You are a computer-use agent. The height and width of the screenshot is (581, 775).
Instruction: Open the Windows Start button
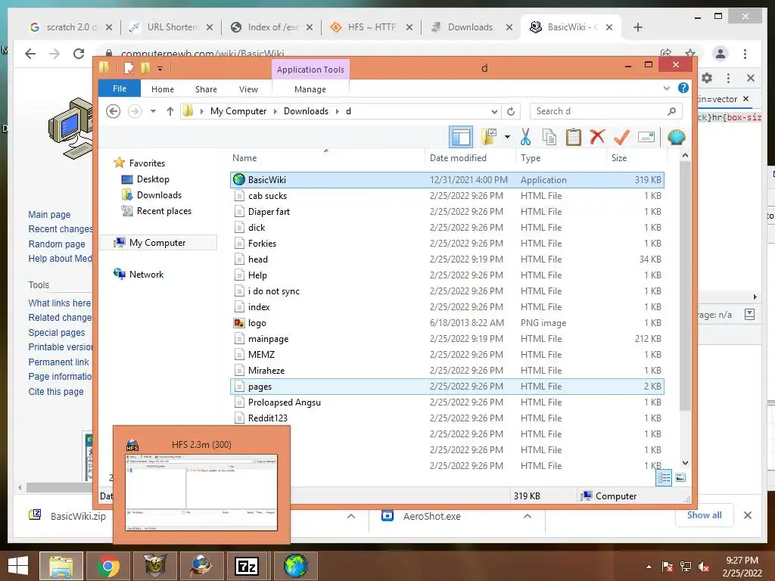coord(18,566)
